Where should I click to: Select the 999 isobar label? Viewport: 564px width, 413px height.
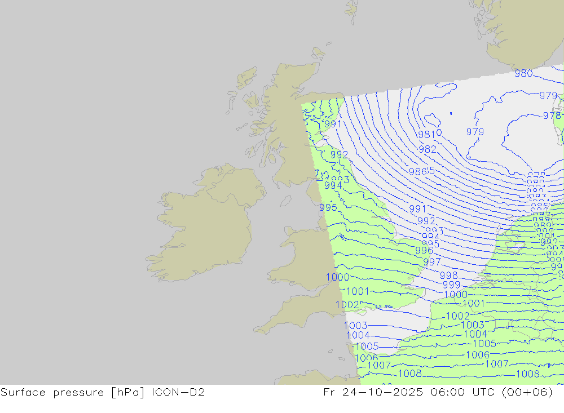pos(451,285)
